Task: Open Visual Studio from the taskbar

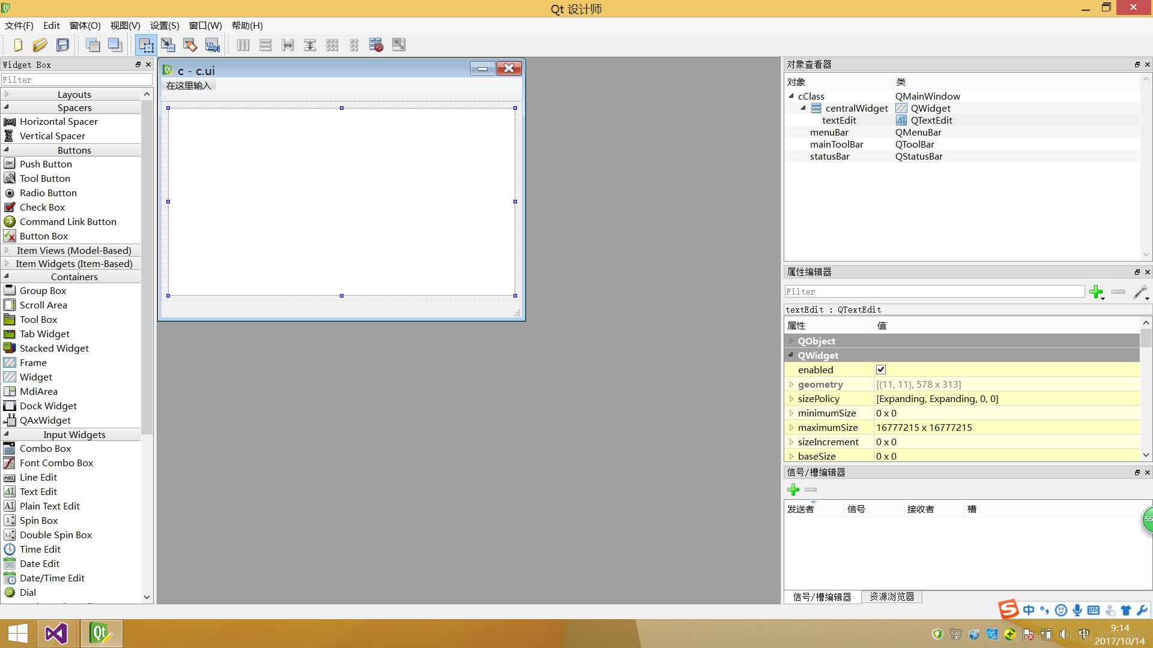Action: pyautogui.click(x=56, y=634)
